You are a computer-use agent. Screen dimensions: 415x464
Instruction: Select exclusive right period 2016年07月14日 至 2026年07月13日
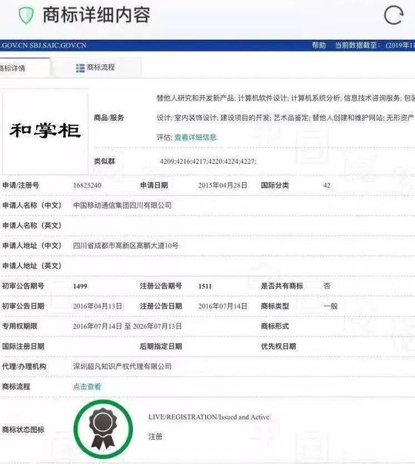pyautogui.click(x=128, y=326)
